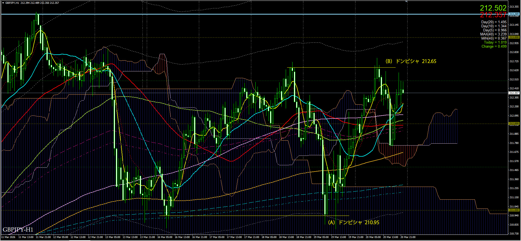Click the 212.357 current price tag on axis
The image size is (521, 241).
[x=514, y=93]
